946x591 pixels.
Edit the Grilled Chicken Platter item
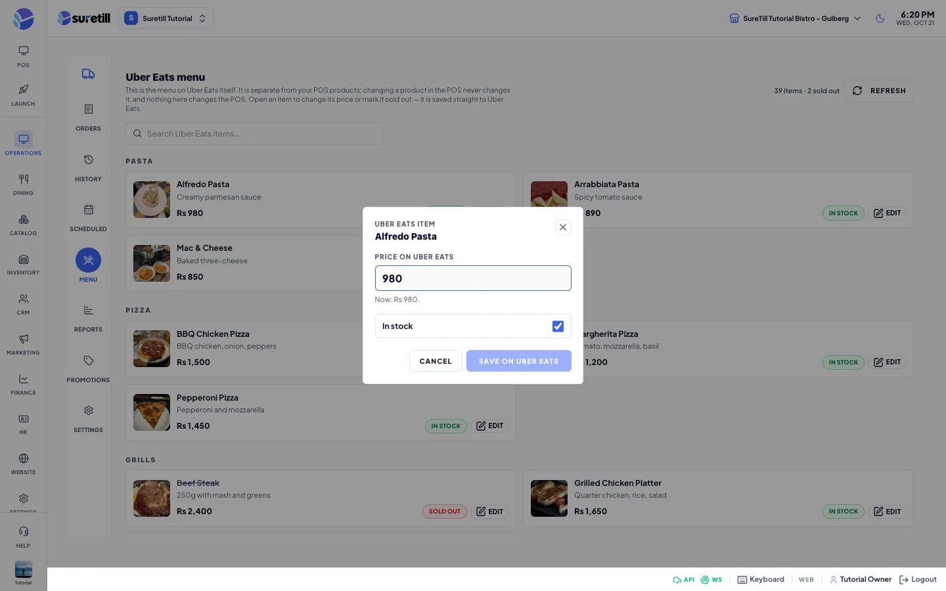pos(887,512)
